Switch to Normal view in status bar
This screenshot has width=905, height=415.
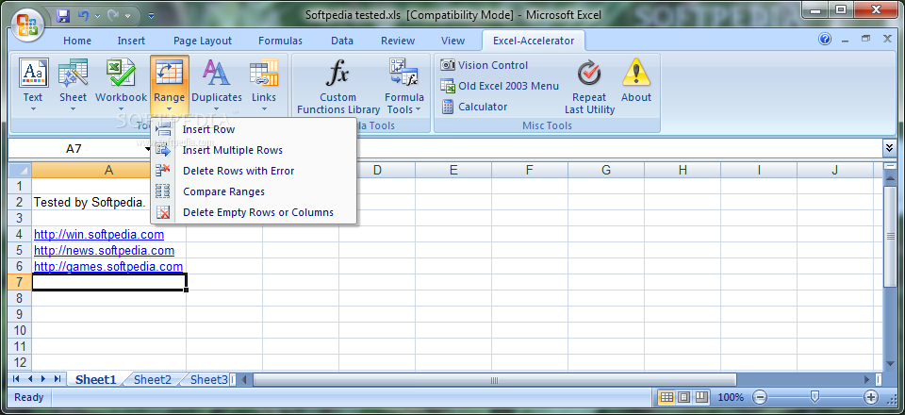tap(666, 397)
